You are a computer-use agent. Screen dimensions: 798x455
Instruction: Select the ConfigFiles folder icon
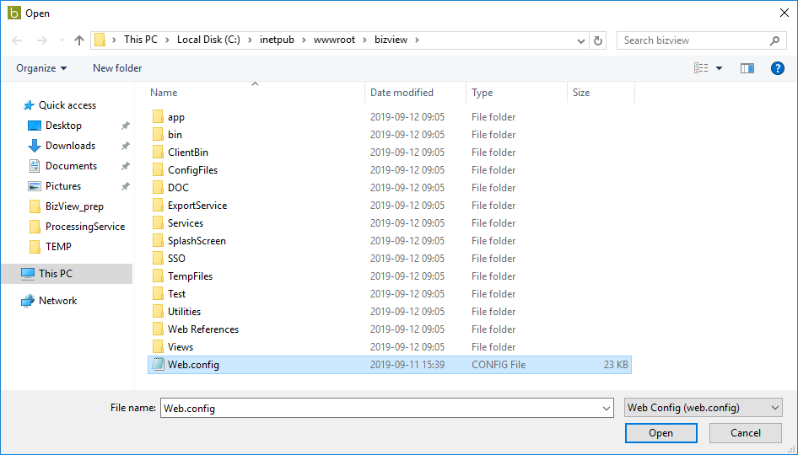[159, 170]
